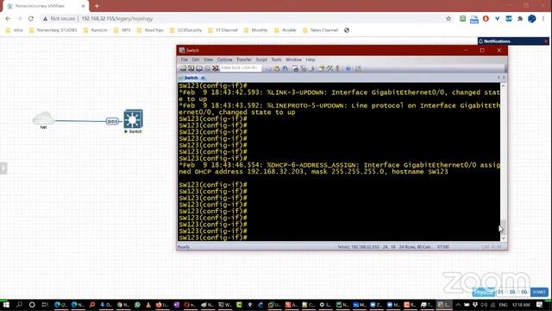Open the Script menu in SecureCRT
This screenshot has width=552, height=311.
(261, 60)
